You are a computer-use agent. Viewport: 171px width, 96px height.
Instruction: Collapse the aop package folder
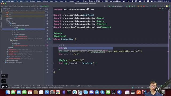pos(13,27)
